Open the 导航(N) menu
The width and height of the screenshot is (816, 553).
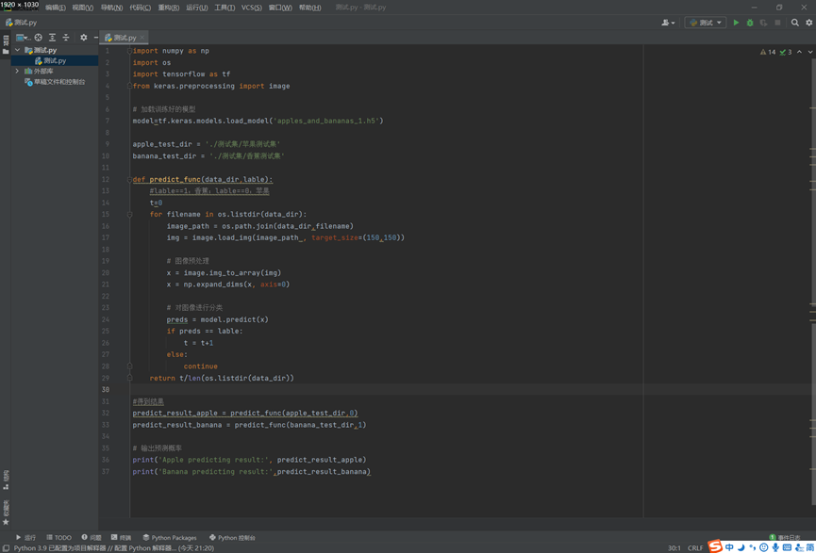tap(111, 8)
